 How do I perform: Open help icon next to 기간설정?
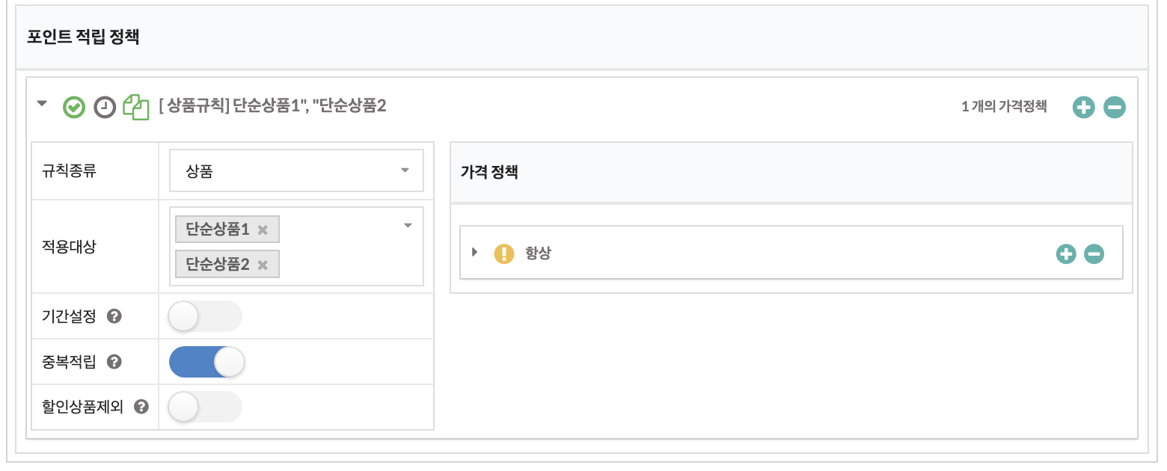(114, 316)
